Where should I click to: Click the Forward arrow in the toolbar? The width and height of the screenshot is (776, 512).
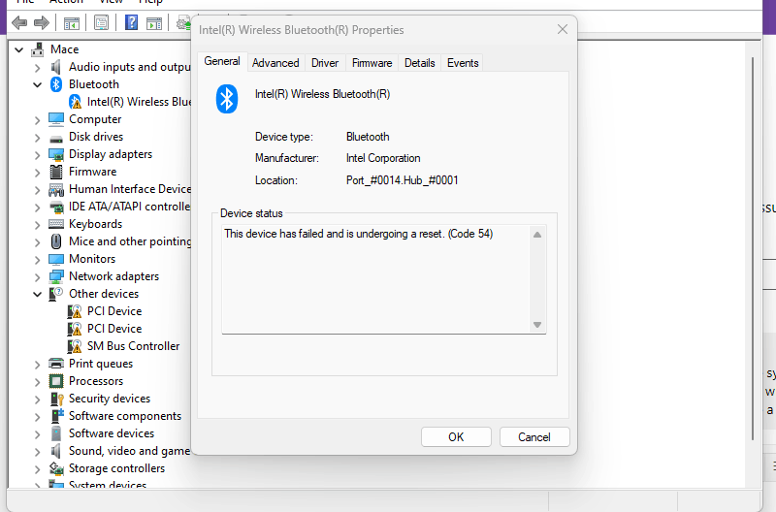click(x=42, y=22)
